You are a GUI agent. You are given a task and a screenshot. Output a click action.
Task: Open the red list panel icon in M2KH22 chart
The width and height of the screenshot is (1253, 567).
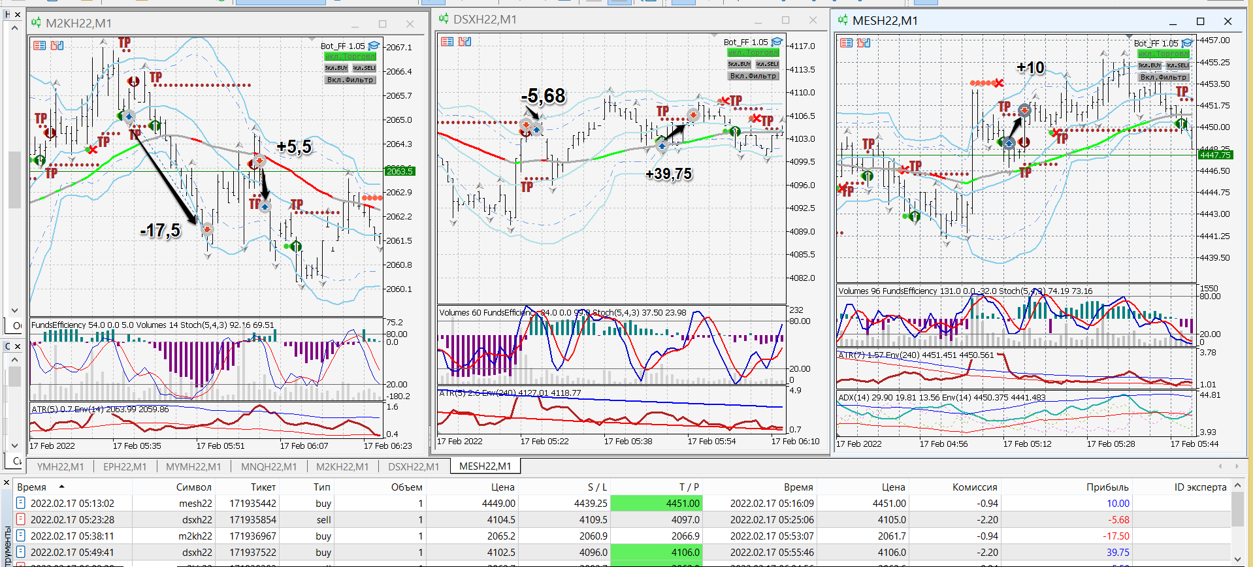(40, 46)
